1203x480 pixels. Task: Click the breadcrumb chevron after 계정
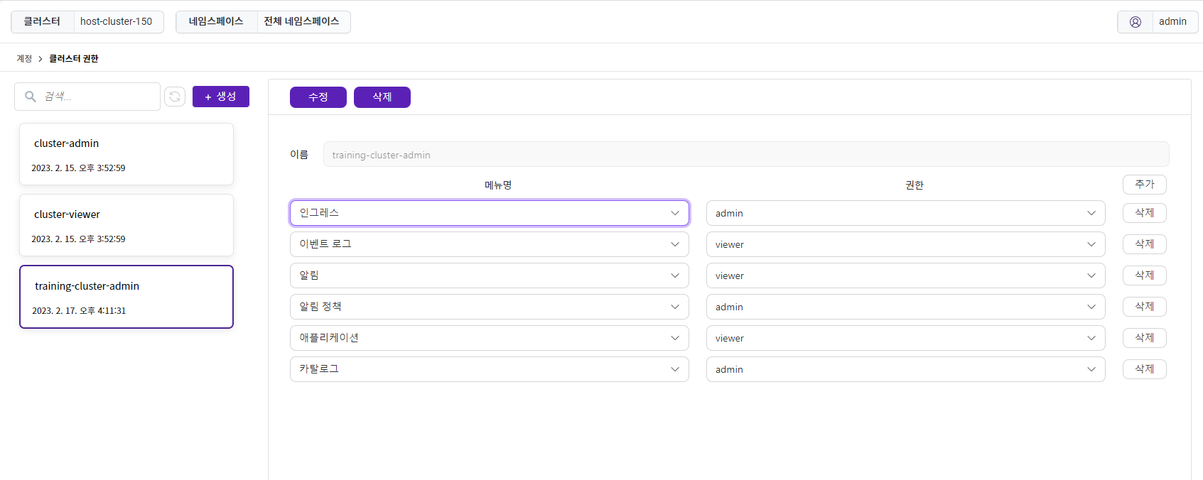(x=41, y=59)
